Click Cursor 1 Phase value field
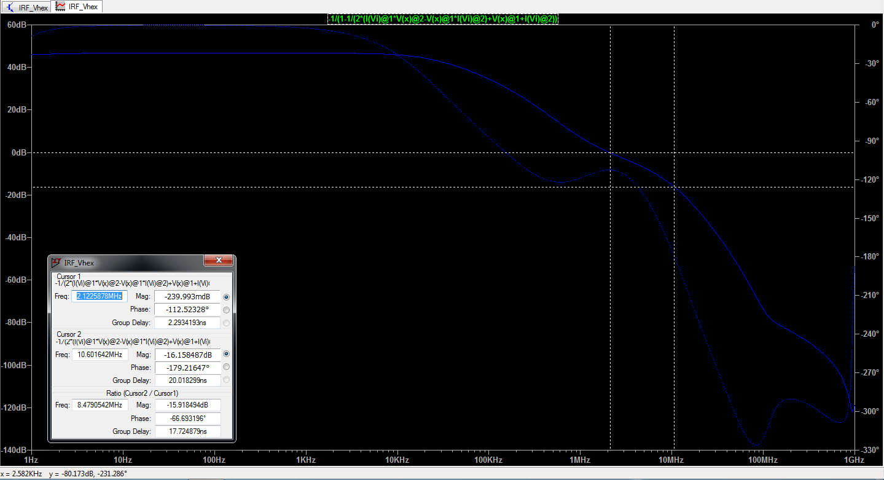 click(187, 309)
